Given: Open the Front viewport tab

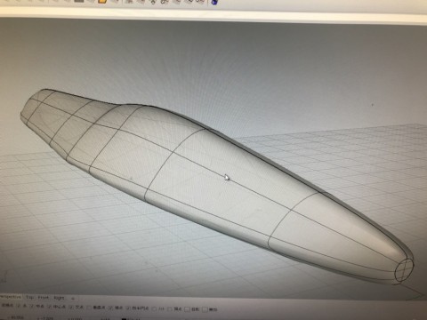Looking at the screenshot, I should 43,298.
